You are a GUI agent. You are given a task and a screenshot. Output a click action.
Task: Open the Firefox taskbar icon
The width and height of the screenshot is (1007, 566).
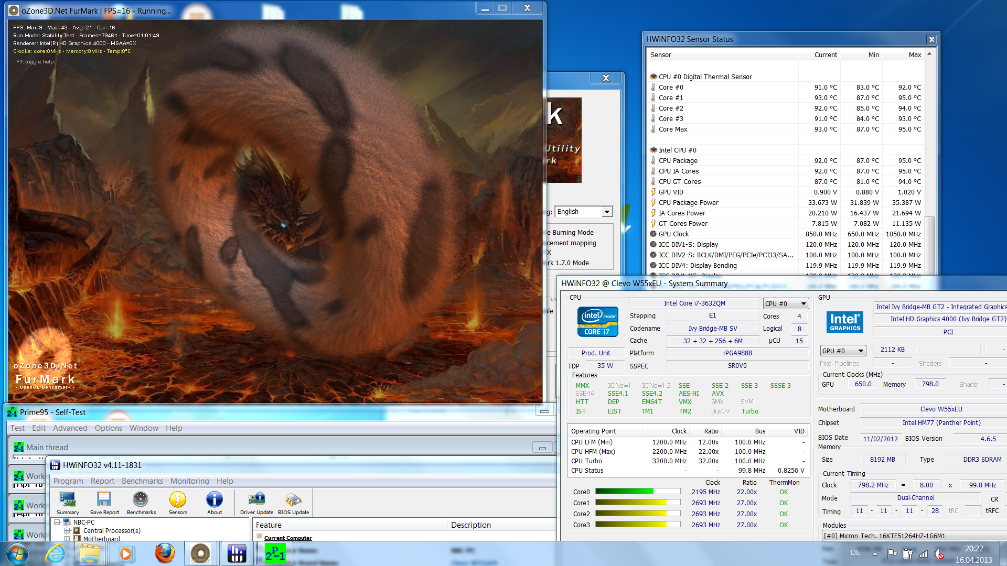coord(165,553)
